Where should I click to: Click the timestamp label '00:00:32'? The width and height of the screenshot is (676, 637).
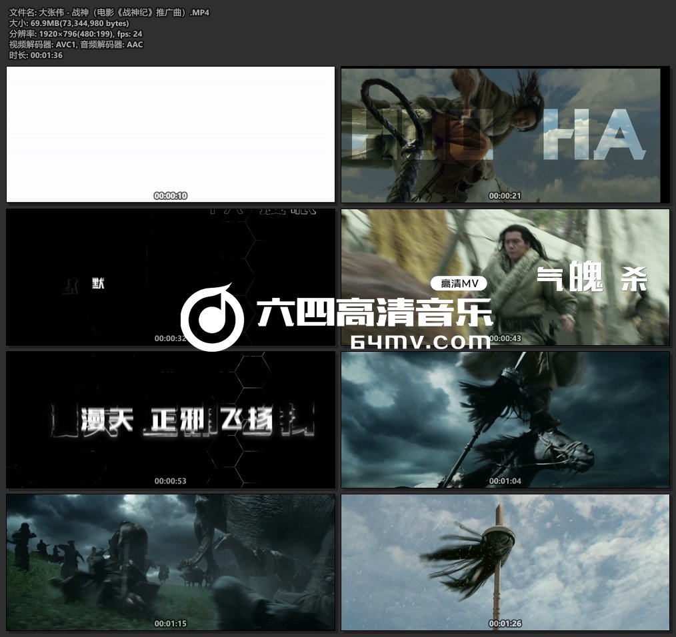pos(170,338)
